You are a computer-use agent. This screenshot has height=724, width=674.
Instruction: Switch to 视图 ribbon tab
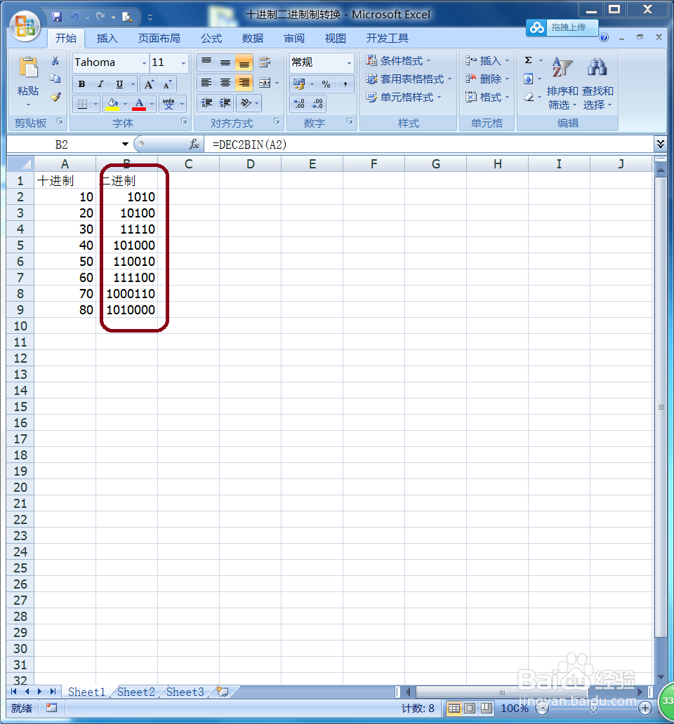[336, 39]
